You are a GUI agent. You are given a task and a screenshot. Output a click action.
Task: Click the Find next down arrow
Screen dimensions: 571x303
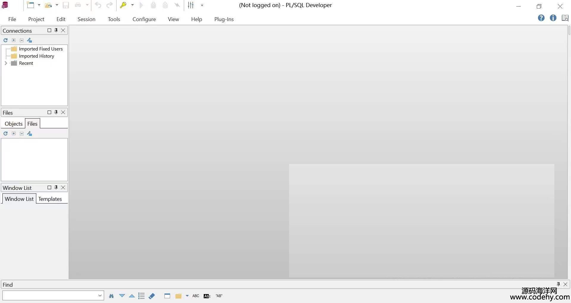point(122,296)
